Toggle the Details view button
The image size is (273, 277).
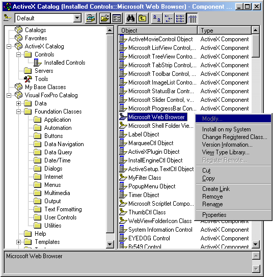click(x=192, y=18)
